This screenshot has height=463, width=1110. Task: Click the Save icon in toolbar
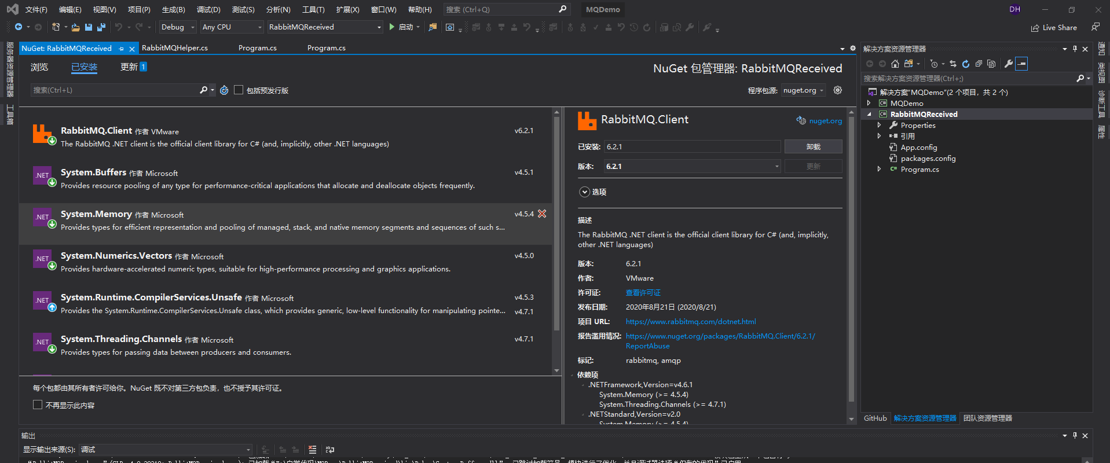tap(89, 27)
